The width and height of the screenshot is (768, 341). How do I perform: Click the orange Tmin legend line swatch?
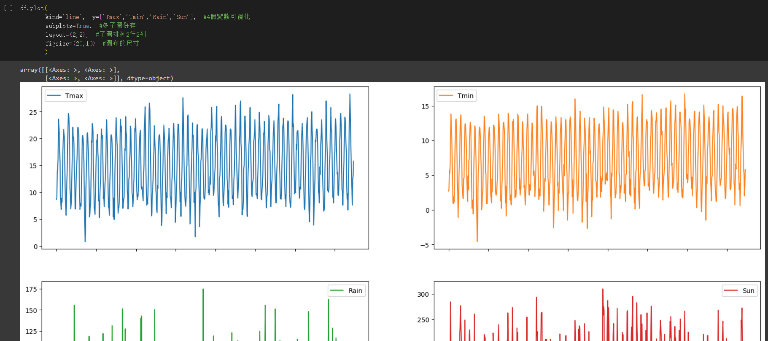pyautogui.click(x=446, y=96)
